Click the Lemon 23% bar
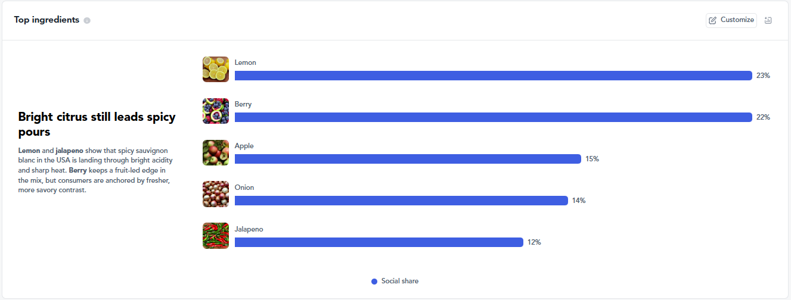This screenshot has width=791, height=300. [x=494, y=76]
